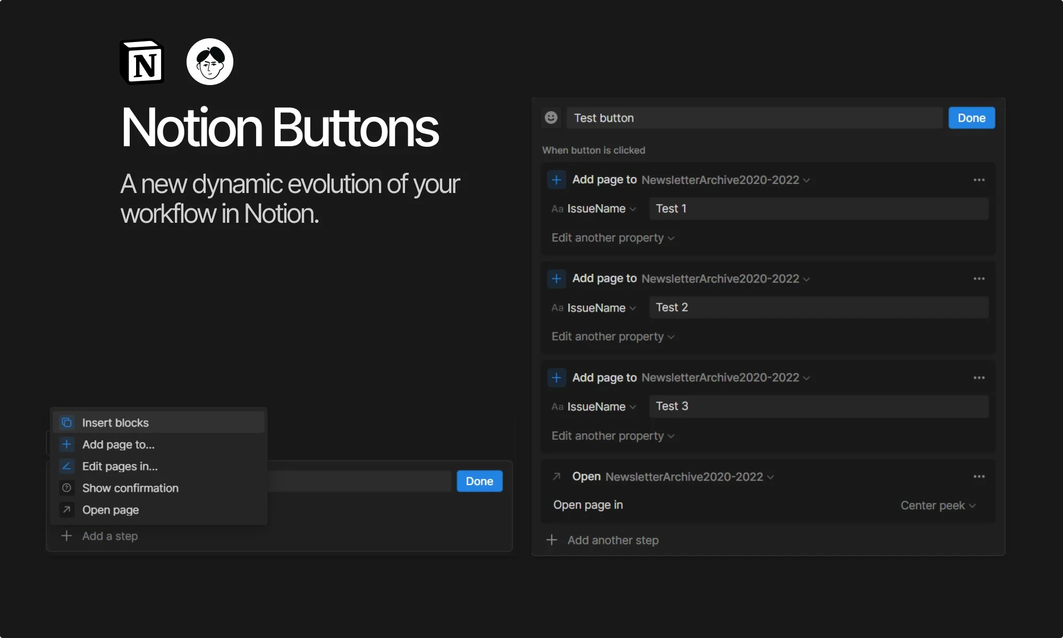
Task: Select Edit pages in... menu option
Action: click(120, 466)
